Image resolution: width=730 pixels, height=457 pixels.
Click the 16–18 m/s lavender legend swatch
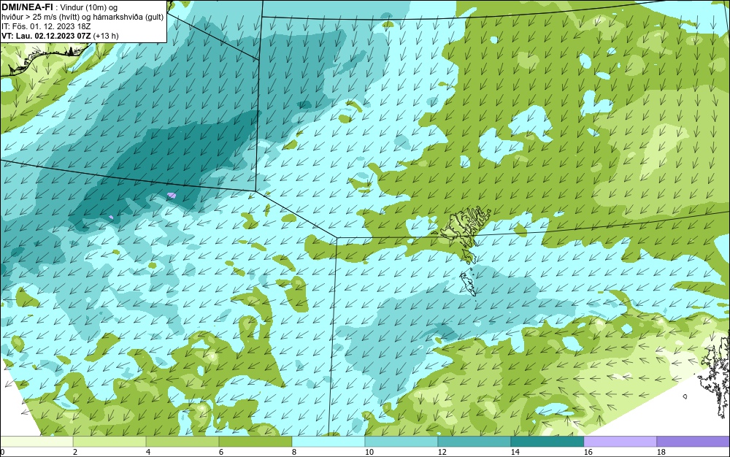pos(620,442)
